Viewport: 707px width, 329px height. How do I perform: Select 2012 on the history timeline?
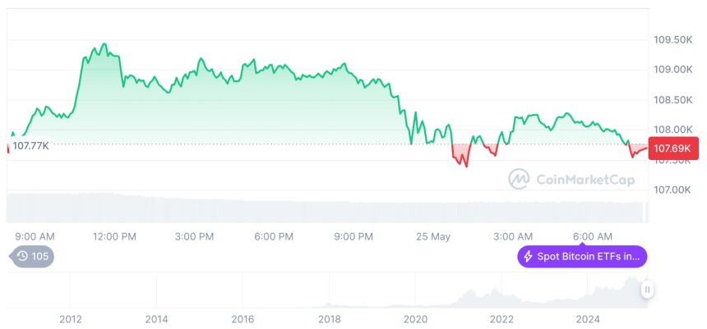(70, 318)
